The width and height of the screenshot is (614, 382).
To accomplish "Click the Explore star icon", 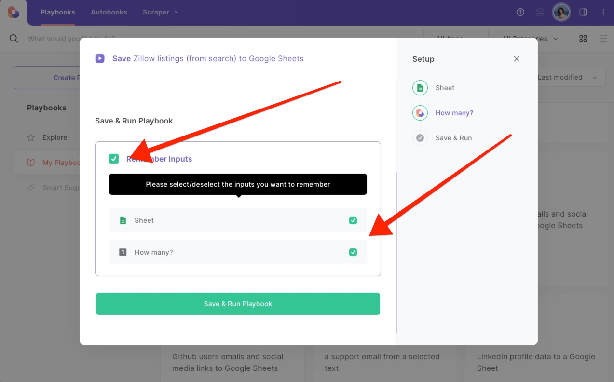I will tap(31, 137).
